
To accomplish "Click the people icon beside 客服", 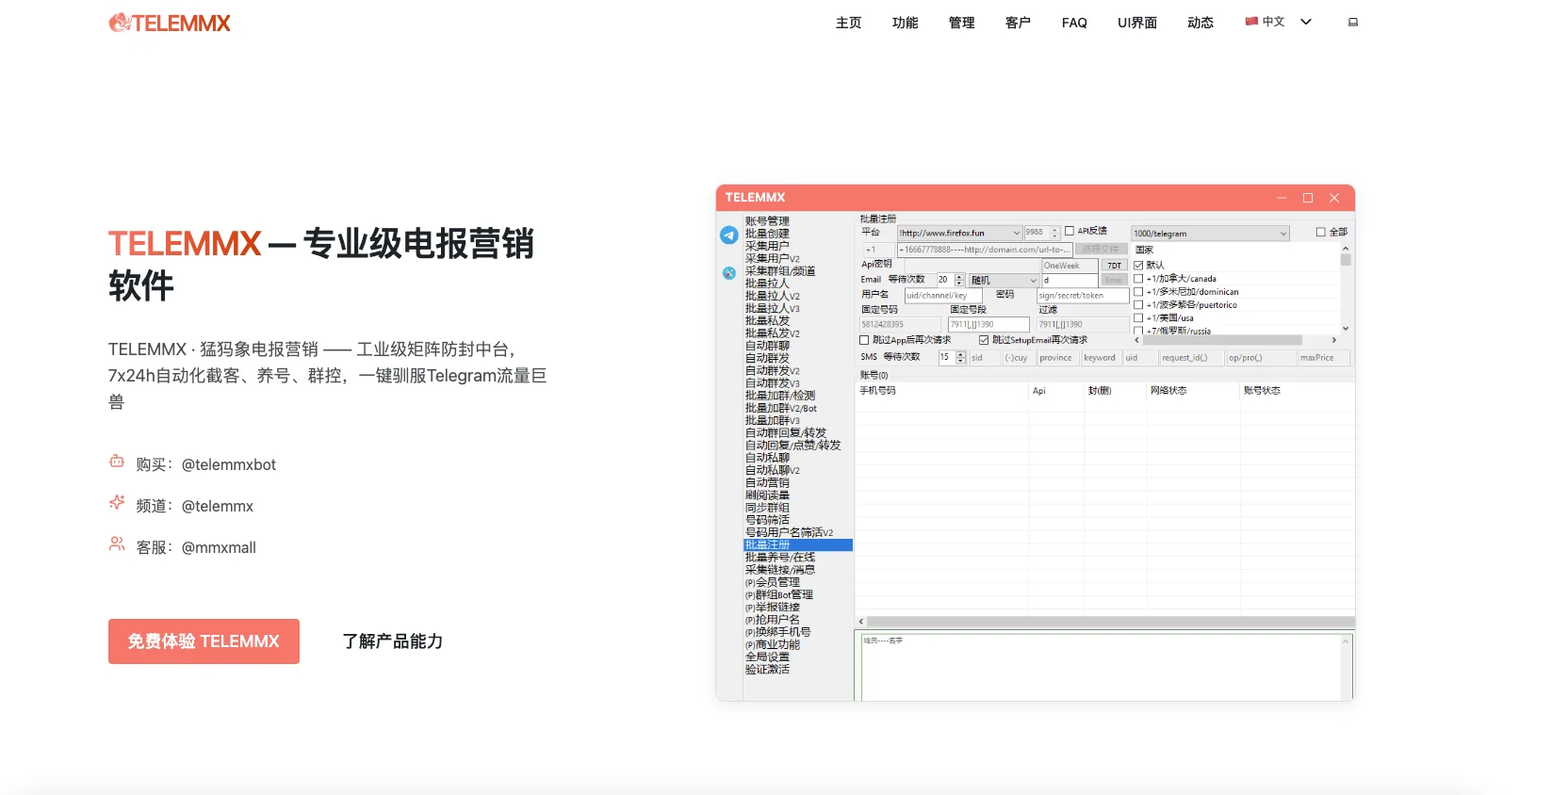I will (x=117, y=544).
